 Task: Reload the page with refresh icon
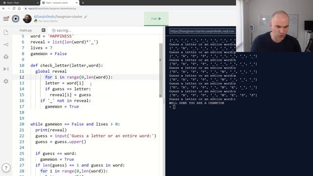click(14, 8)
